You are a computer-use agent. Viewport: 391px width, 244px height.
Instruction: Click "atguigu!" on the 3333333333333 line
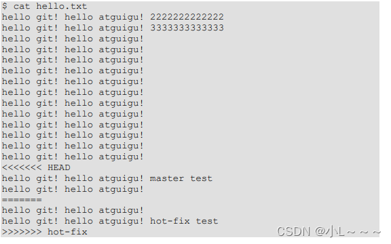[x=122, y=28]
